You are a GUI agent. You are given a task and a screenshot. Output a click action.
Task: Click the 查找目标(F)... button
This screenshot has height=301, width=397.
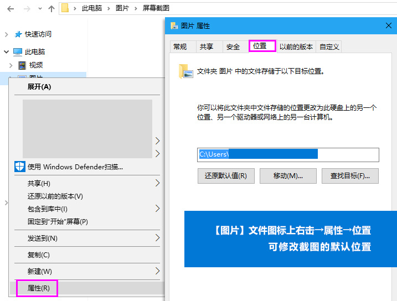pyautogui.click(x=350, y=176)
